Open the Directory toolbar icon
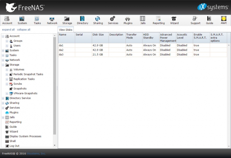Viewport: 231px width, 158px height. 82,20
